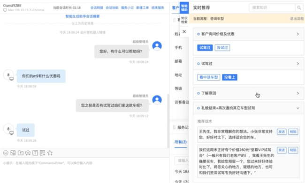This screenshot has height=183, width=305.
Task: Click 结束服务 to end the session
Action: coord(158,8)
